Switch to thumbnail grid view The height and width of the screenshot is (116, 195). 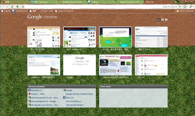(x=159, y=20)
